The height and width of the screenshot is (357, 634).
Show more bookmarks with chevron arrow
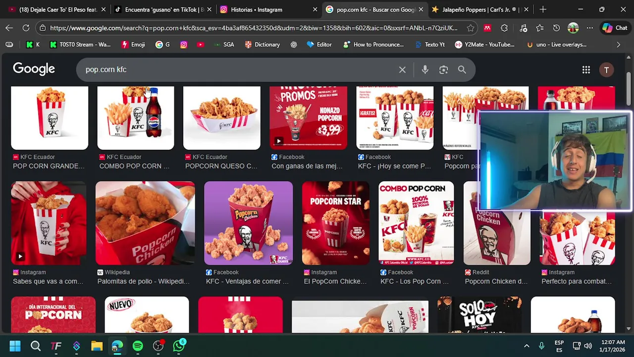tap(618, 45)
